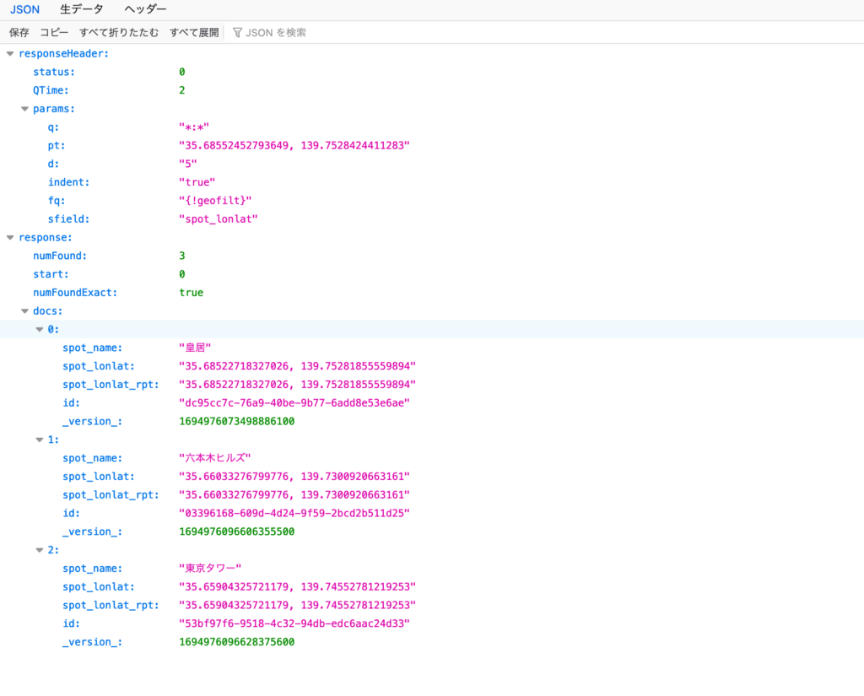Click 東京タワー's spot_lonlat coordinate value
The image size is (864, 696).
[x=298, y=586]
